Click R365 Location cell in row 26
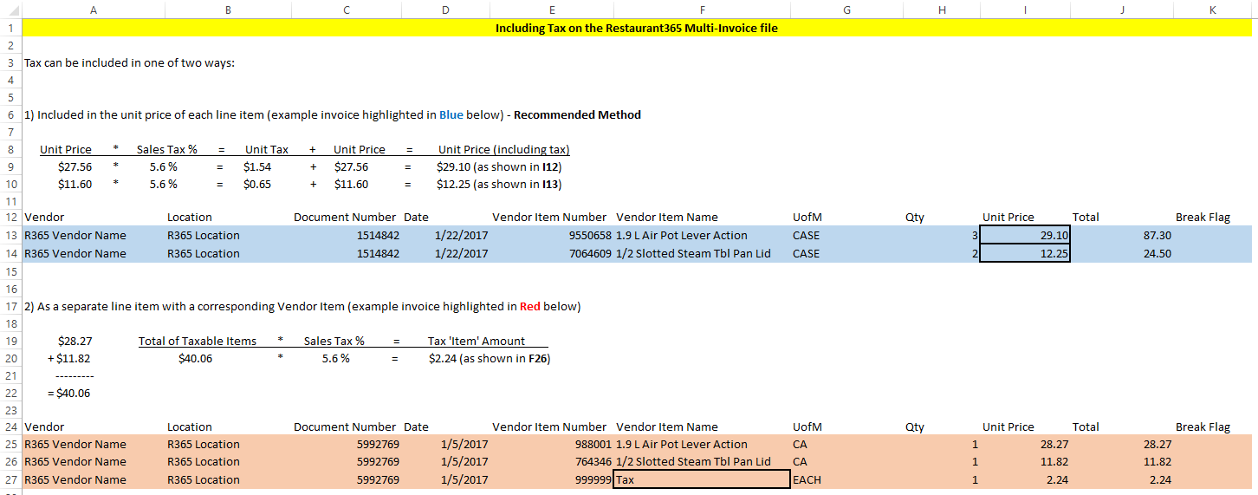Viewport: 1258px width, 495px height. click(x=204, y=461)
